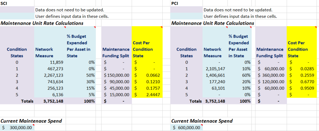Select SCI 50% budget expended cell
Screen dimensions: 319x131
pyautogui.click(x=81, y=75)
